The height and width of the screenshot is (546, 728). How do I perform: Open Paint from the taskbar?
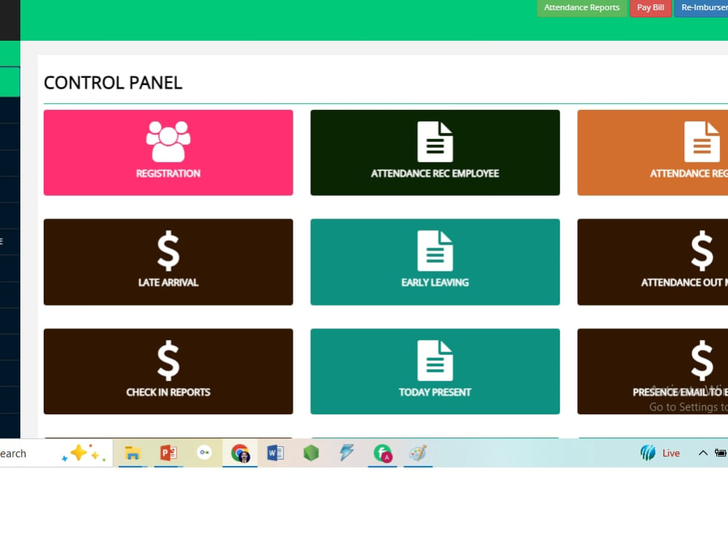click(418, 453)
